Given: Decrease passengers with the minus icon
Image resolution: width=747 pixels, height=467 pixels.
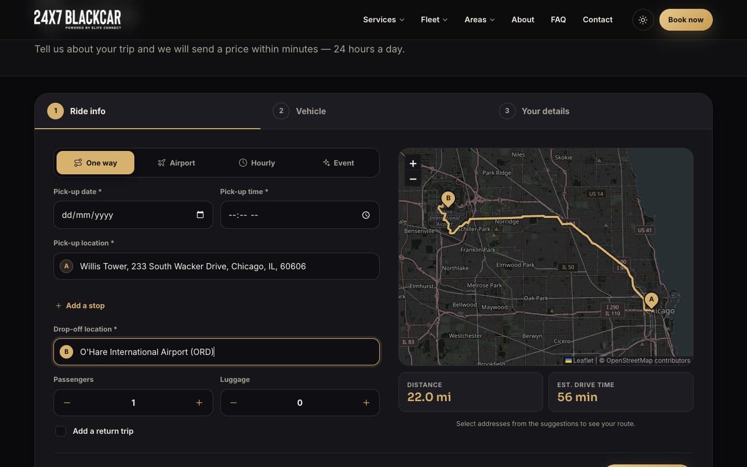Looking at the screenshot, I should pos(67,403).
